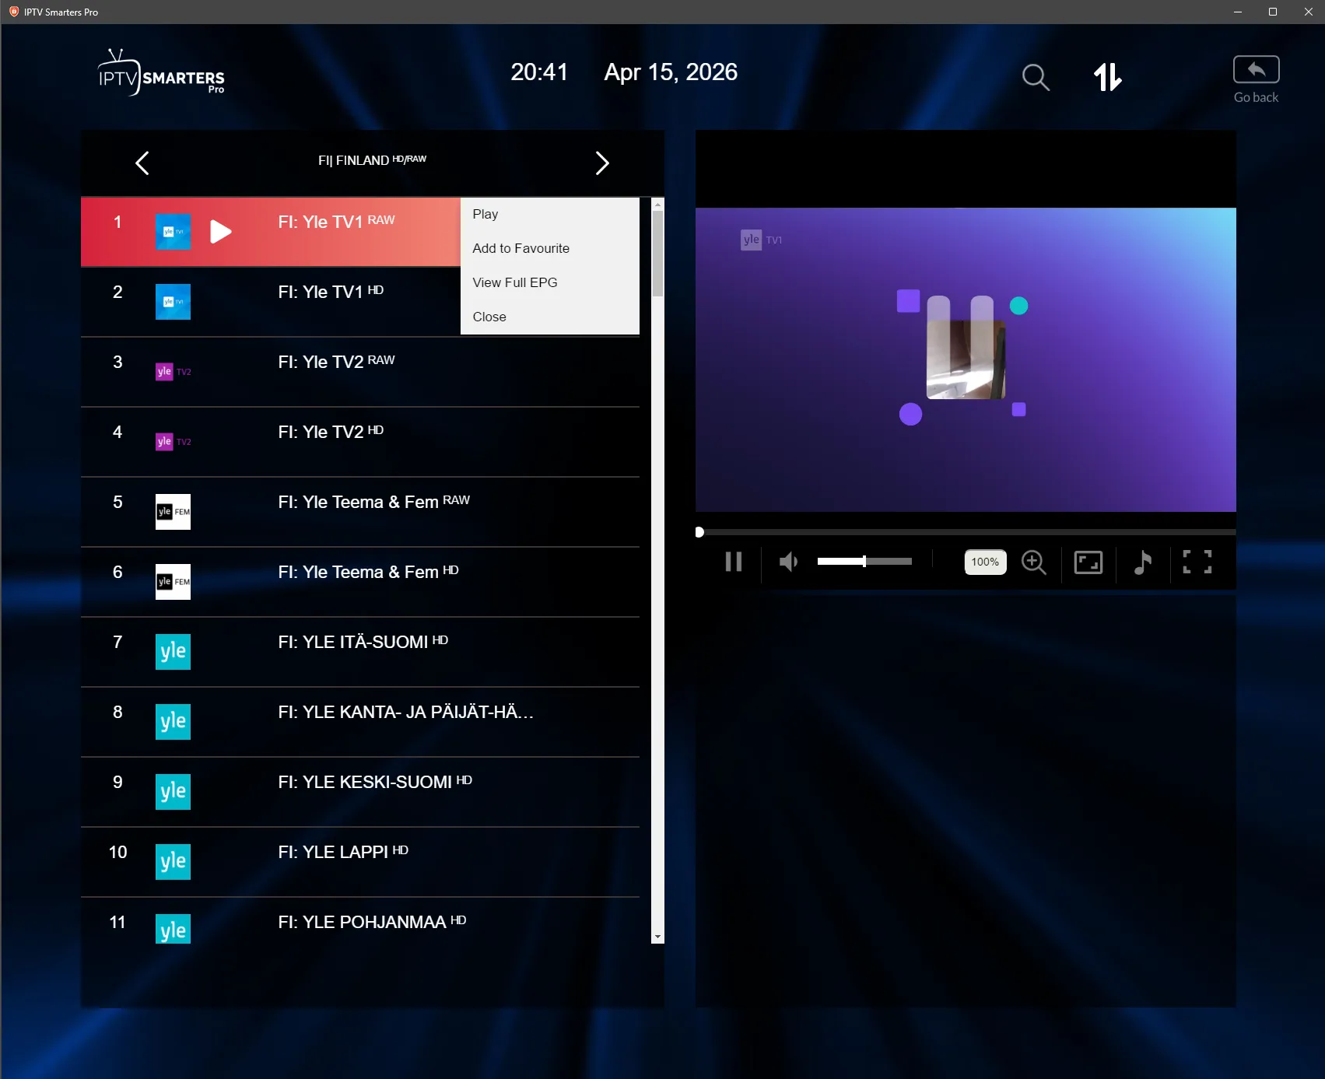Click the FI| FINLAND HD/RAW category title
1325x1079 pixels.
point(372,160)
